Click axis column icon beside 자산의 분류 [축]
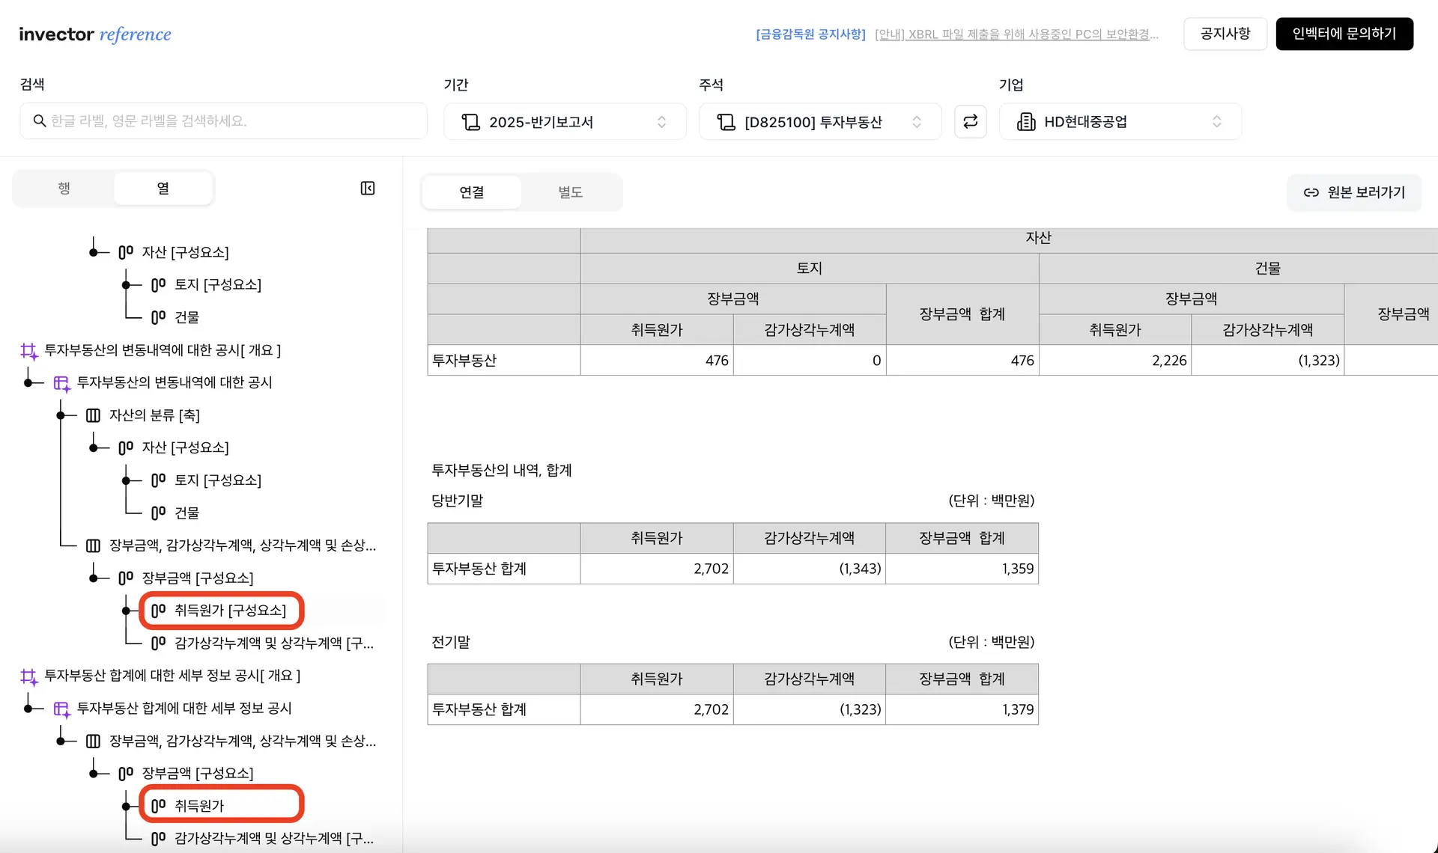 (93, 415)
